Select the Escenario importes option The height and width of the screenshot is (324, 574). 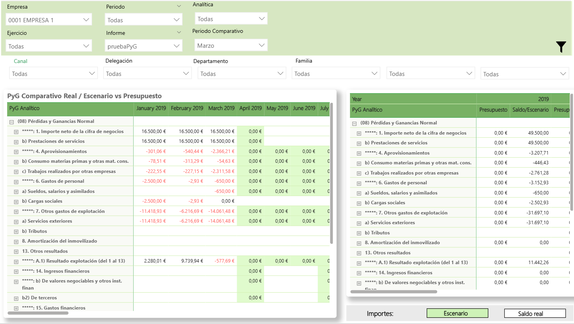click(457, 313)
